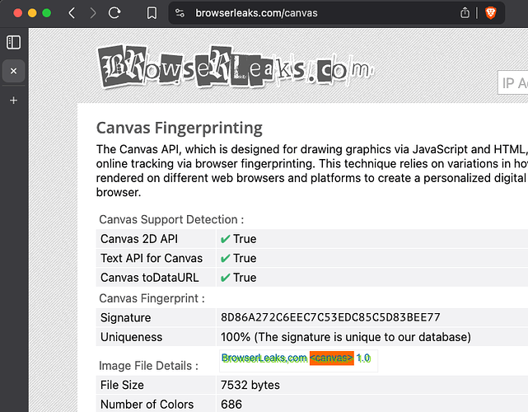Open site settings icon in address bar
This screenshot has height=412, width=528.
point(180,13)
